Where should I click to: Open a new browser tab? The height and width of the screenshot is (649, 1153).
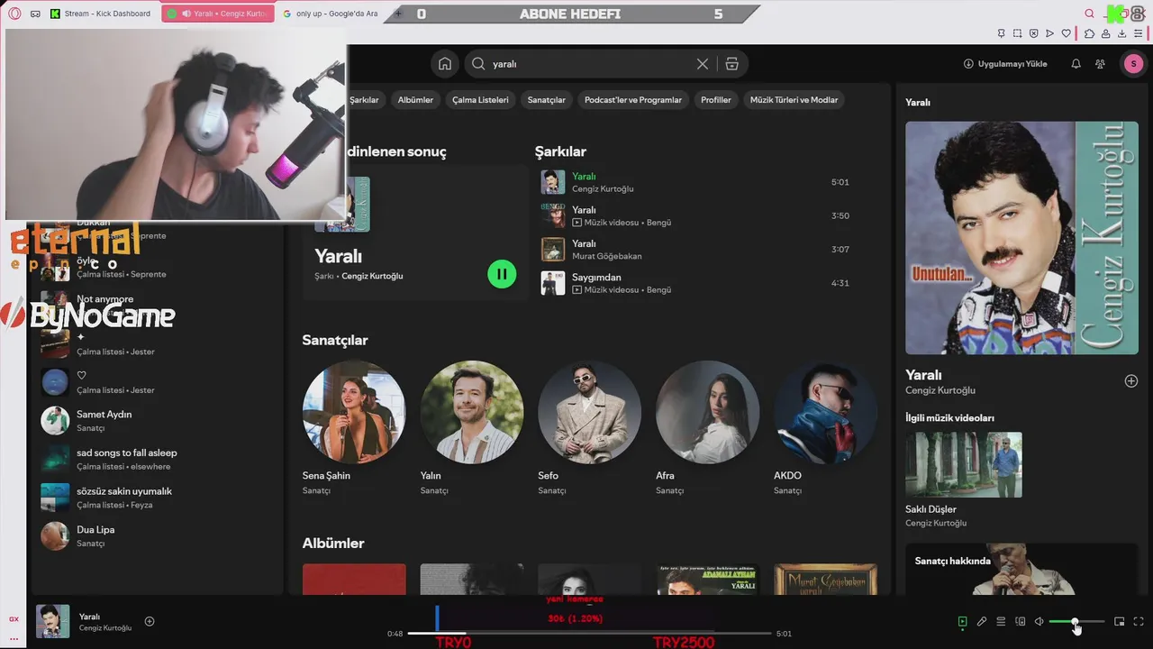[x=398, y=14]
